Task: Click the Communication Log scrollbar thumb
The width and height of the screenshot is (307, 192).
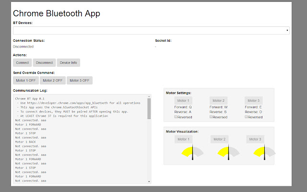Action: pos(149,108)
